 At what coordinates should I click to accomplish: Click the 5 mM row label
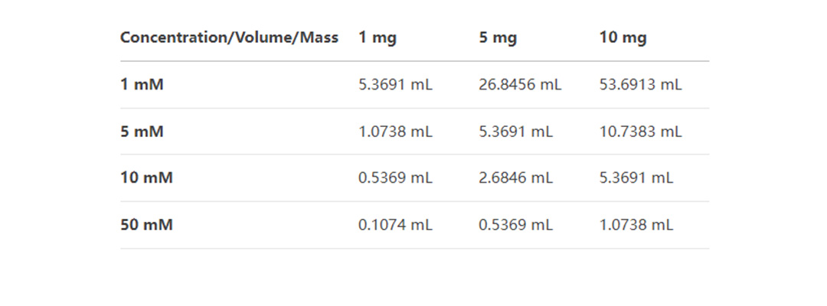[x=142, y=131]
